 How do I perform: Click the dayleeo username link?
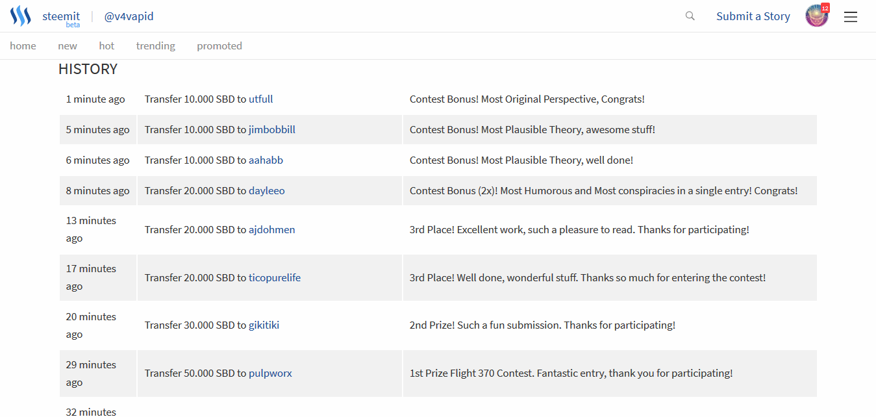(x=267, y=191)
